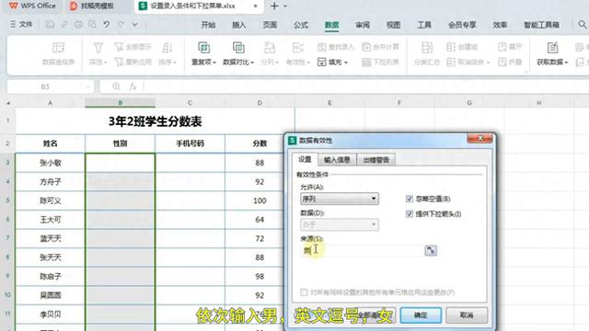
Task: Expand the tab list arrow next to plus
Action: click(285, 6)
